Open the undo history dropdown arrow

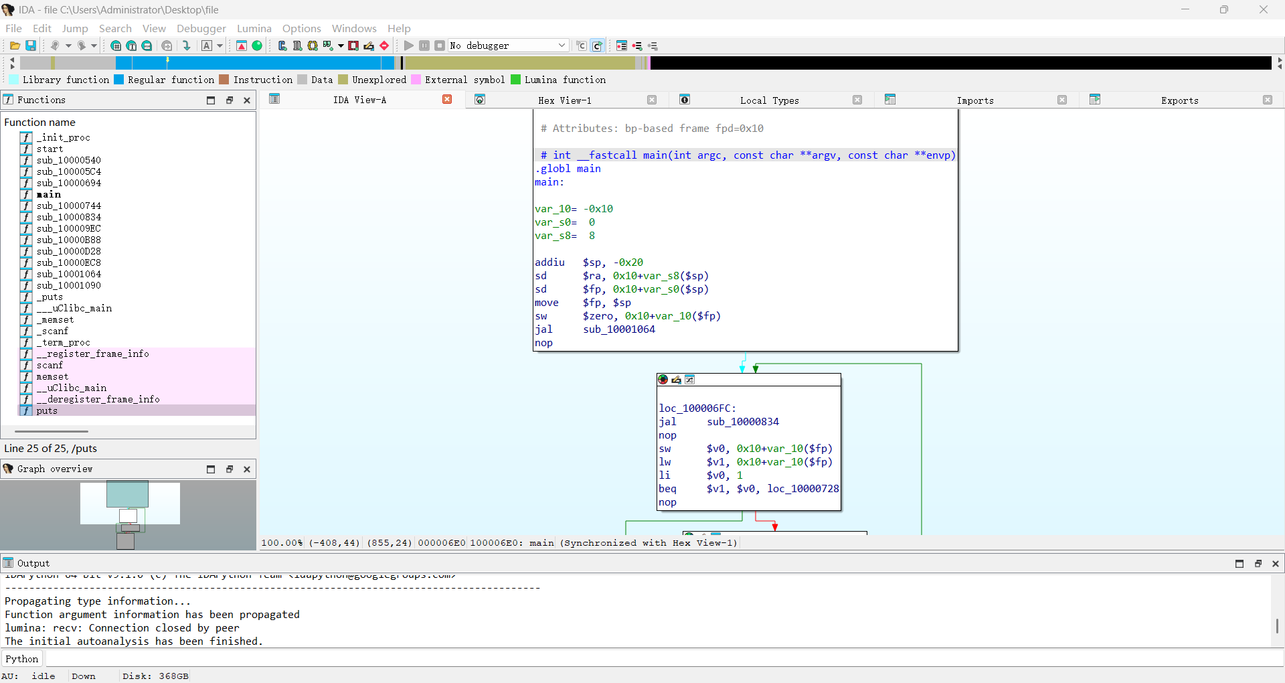pos(69,46)
